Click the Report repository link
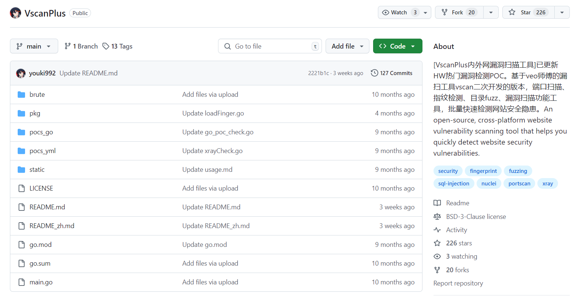The image size is (586, 298). click(458, 283)
